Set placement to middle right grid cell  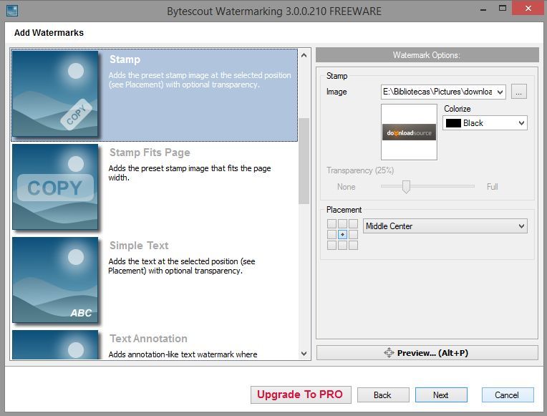(x=354, y=235)
